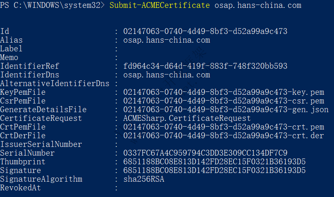Click the Memo property name

[x=9, y=58]
